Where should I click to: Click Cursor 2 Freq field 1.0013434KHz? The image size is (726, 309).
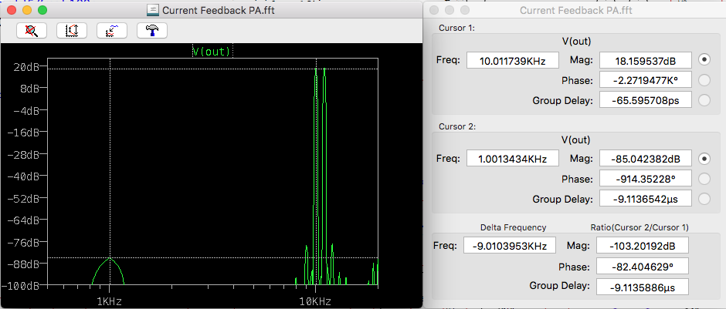pos(513,159)
